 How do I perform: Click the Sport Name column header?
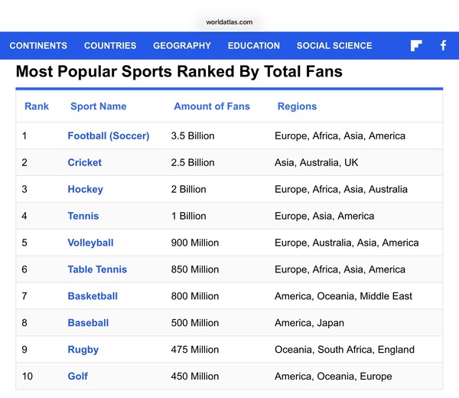pyautogui.click(x=99, y=106)
